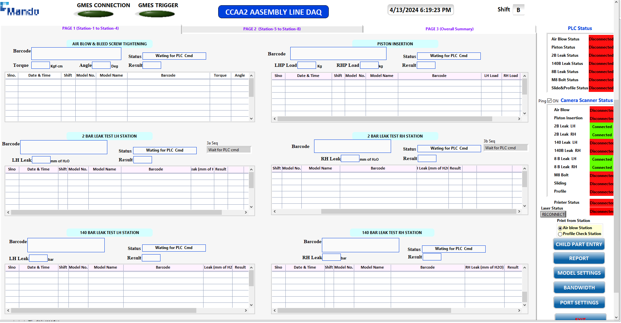Image resolution: width=621 pixels, height=323 pixels.
Task: Click right scroll arrow of Piston Insertion table
Action: coord(519,119)
